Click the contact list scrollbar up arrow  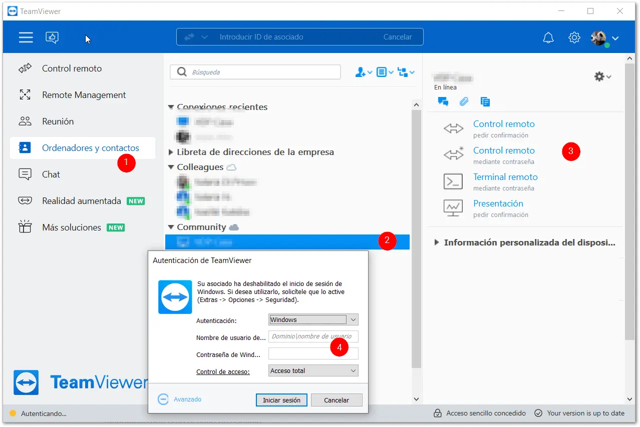416,104
